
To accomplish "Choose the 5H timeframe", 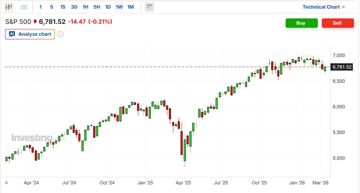I will (97, 7).
